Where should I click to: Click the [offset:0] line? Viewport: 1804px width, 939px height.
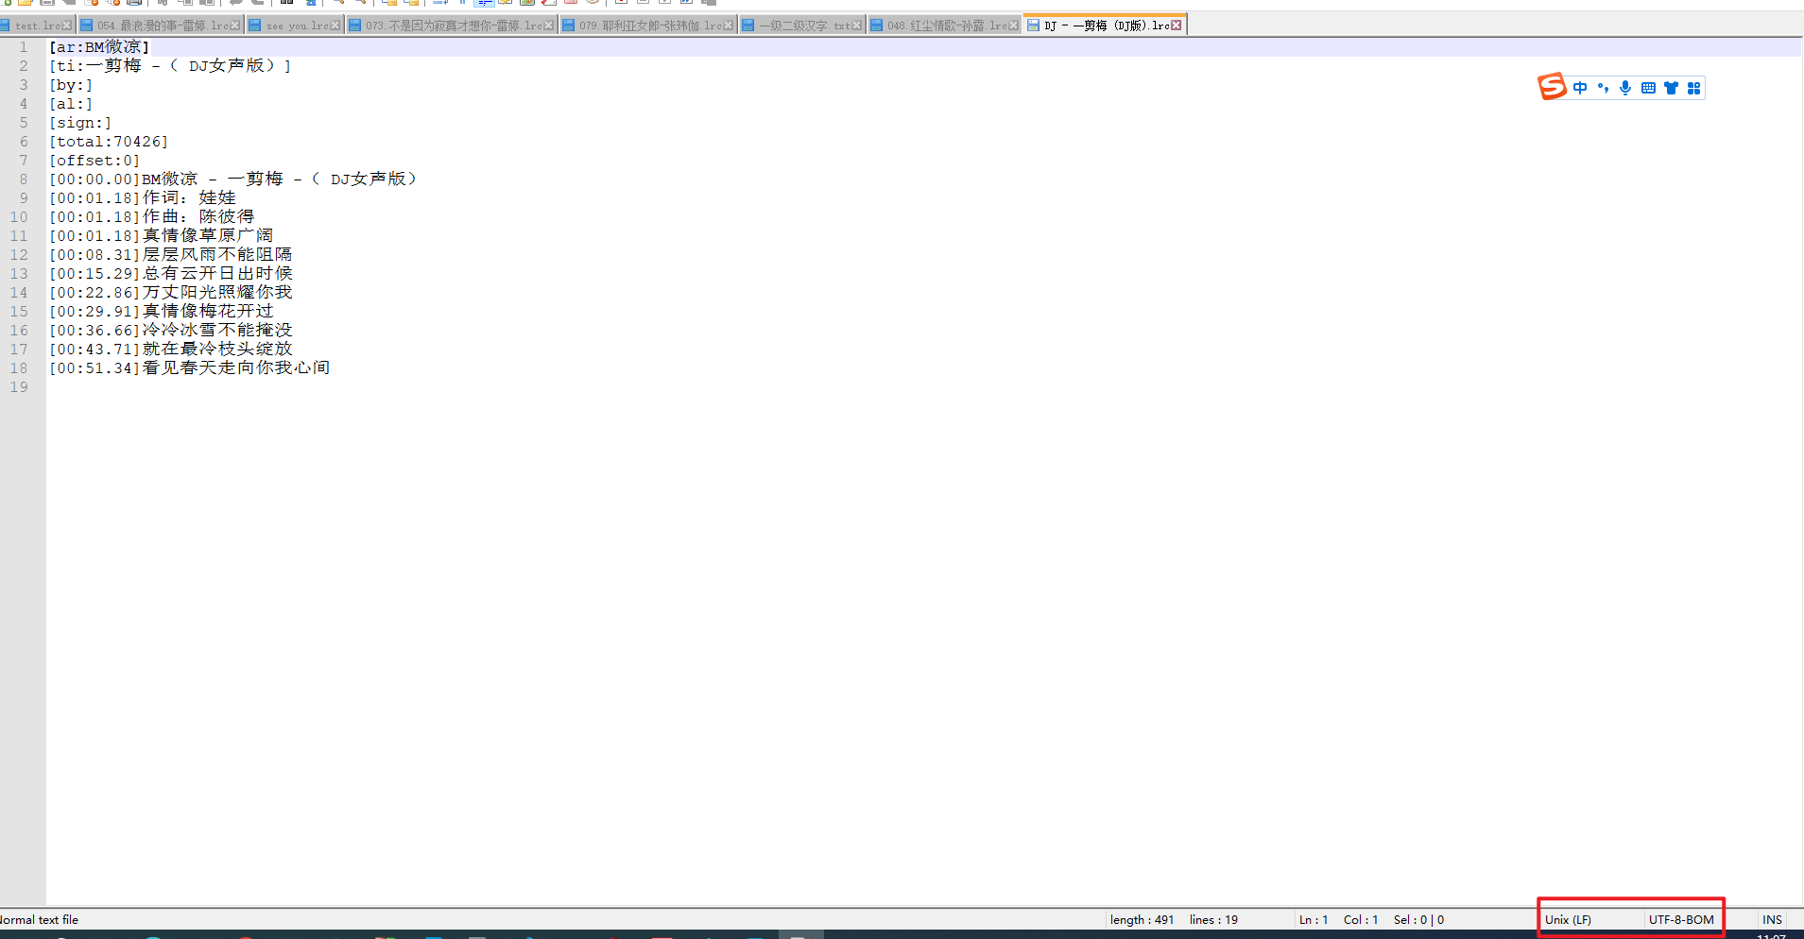click(94, 161)
